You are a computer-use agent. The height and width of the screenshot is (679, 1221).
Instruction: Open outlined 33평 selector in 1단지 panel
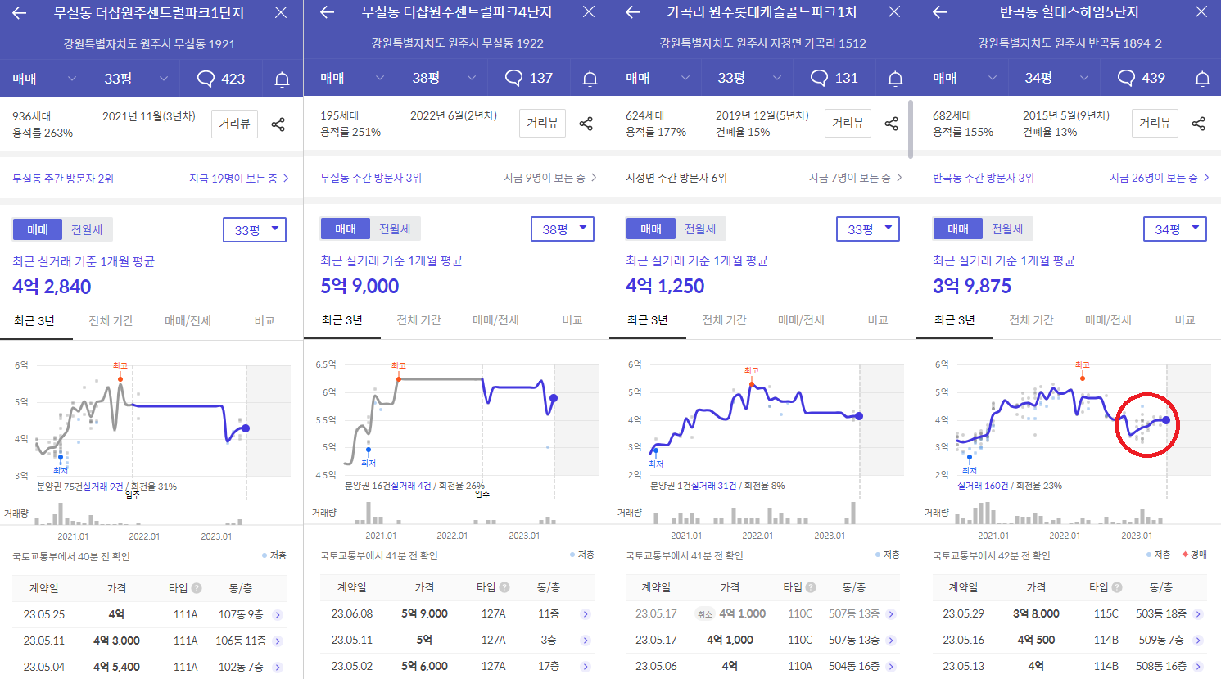click(255, 230)
